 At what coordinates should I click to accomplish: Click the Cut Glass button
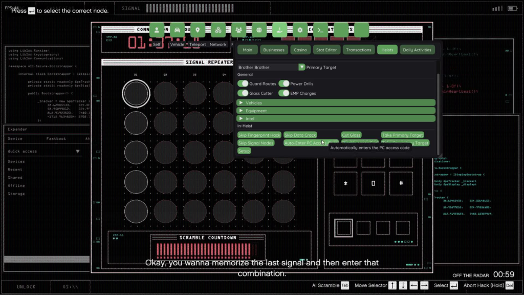coord(351,135)
